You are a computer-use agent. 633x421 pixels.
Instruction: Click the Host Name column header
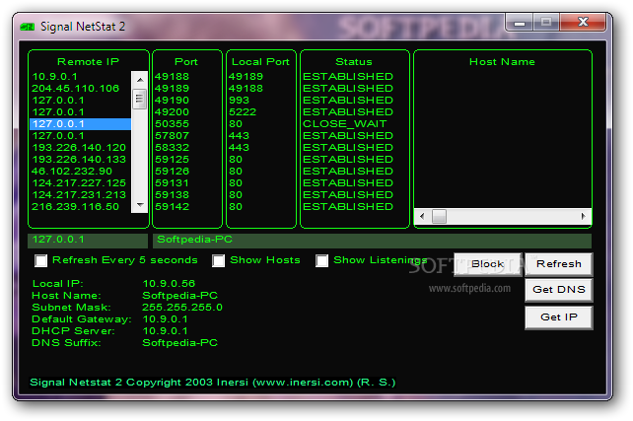pos(502,62)
